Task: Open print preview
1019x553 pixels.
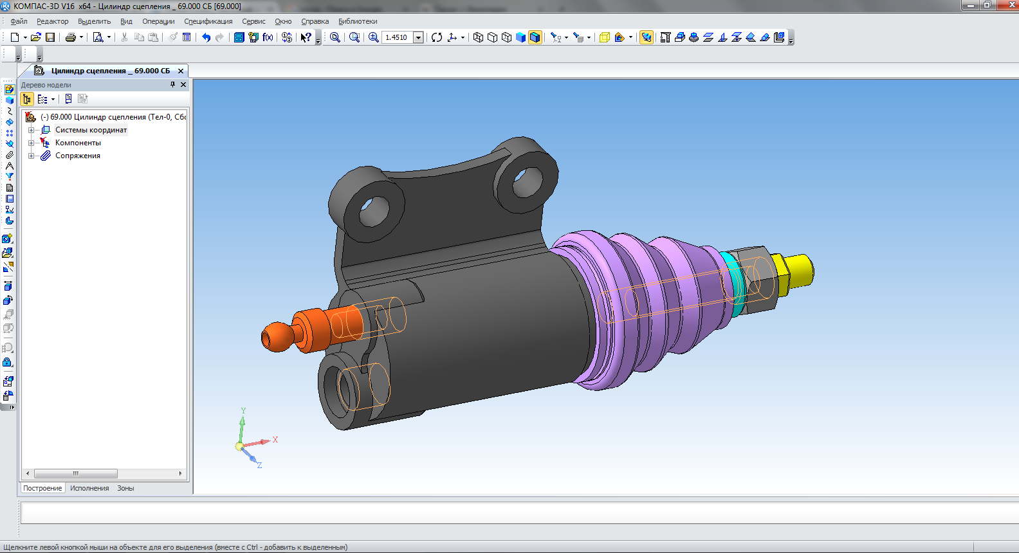Action: 98,37
